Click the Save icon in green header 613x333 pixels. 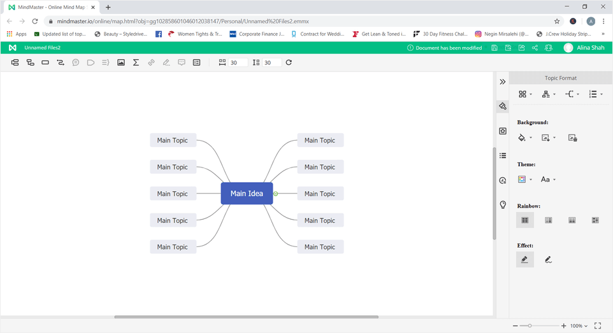tap(494, 48)
